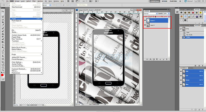Screen dimensions: 206x112
Task: Select the History Brush tool
Action: [x=3, y=36]
